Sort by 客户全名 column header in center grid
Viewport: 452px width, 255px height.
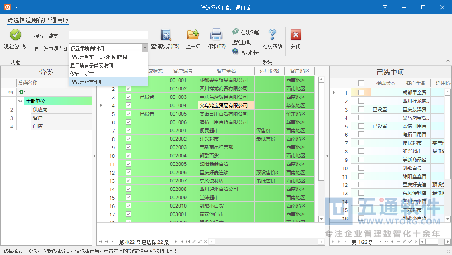click(x=226, y=71)
